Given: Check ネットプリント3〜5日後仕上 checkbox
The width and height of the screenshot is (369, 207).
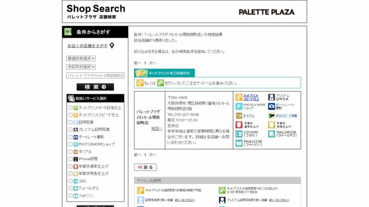Looking at the screenshot, I should click(70, 108).
